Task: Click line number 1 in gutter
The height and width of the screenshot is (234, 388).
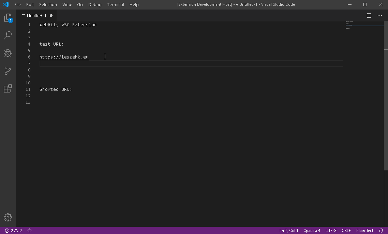Action: coord(29,25)
